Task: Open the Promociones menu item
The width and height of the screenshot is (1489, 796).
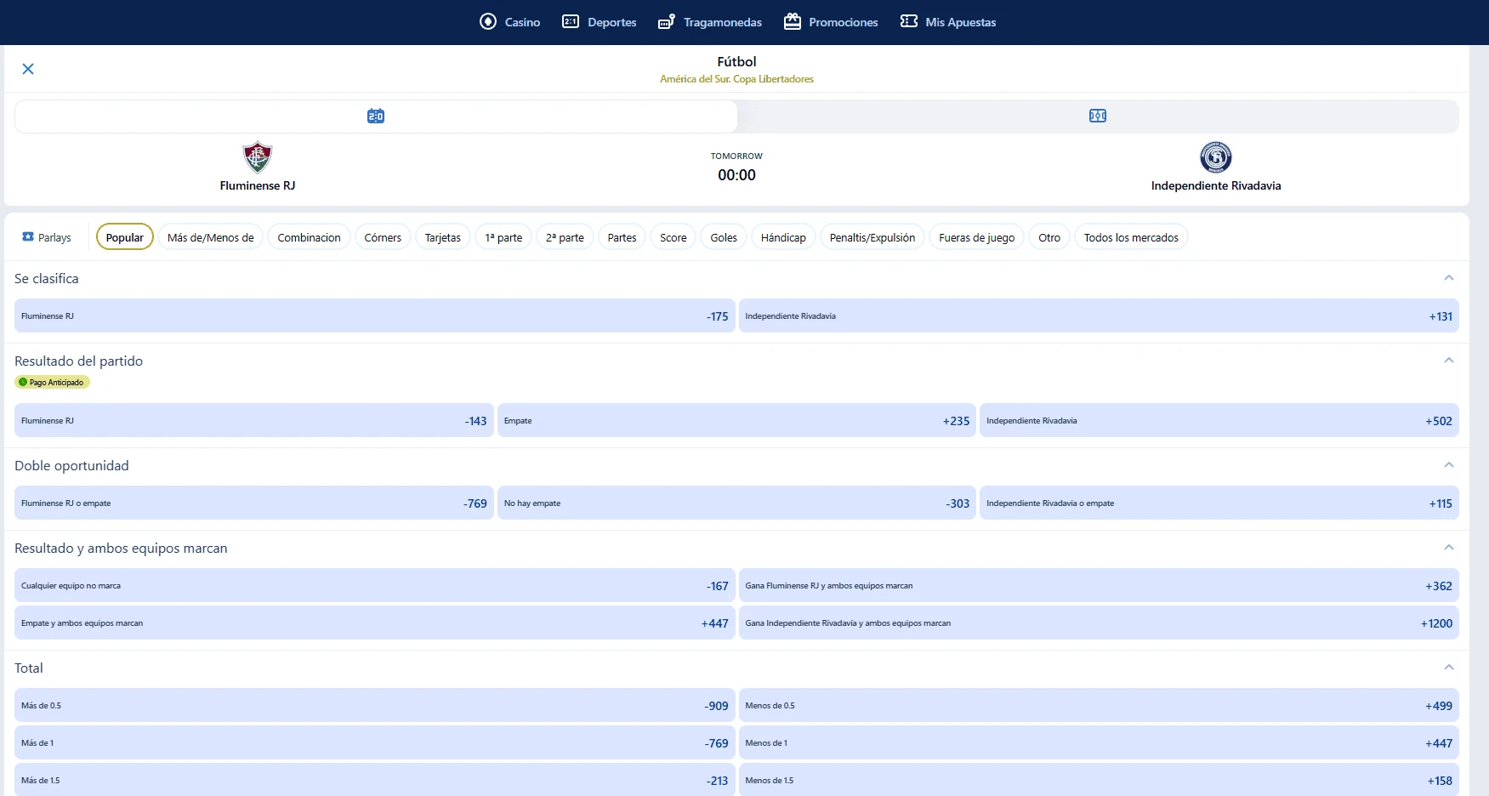Action: [x=831, y=22]
